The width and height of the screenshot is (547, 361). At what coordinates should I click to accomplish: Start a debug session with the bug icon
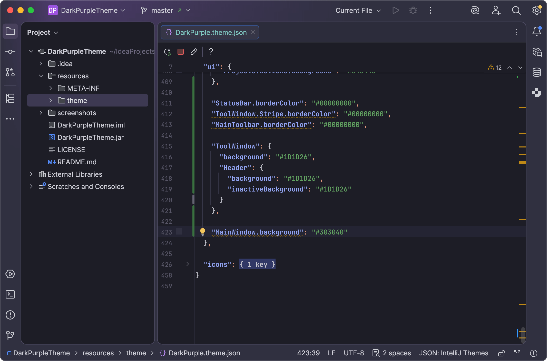pos(413,10)
